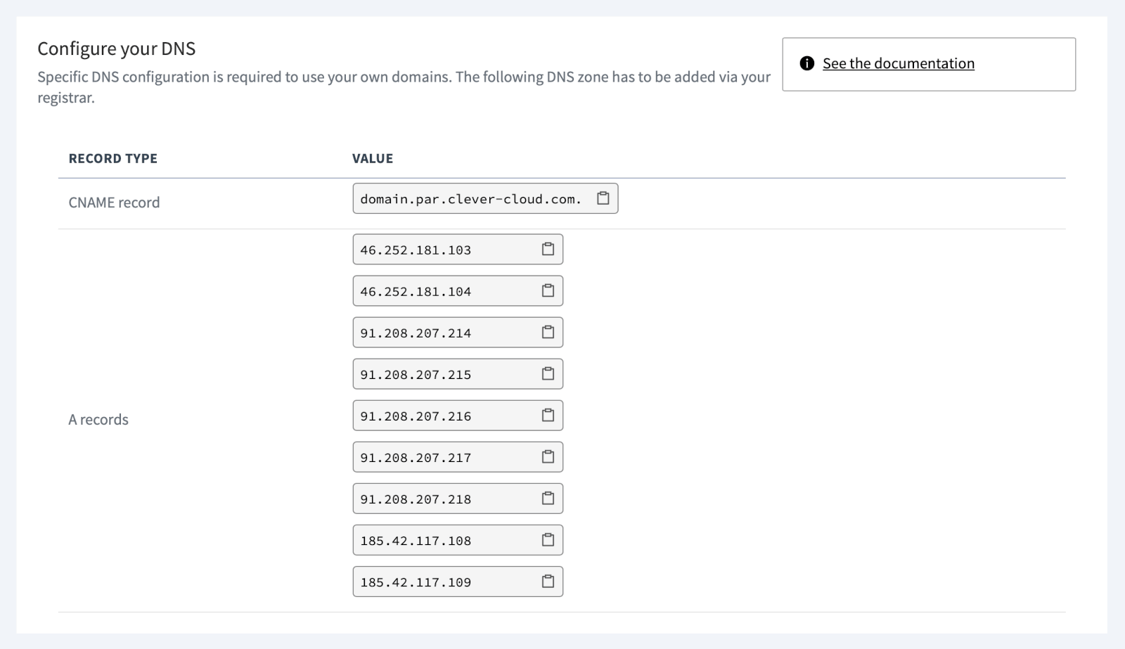Click the CNAME record row label
1125x649 pixels.
(x=114, y=203)
